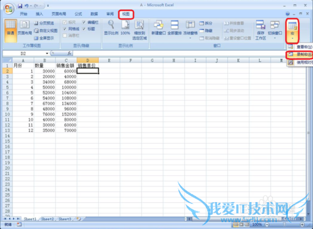Click the horizontal scrollbar right arrow
The width and height of the screenshot is (313, 229).
[x=301, y=219]
